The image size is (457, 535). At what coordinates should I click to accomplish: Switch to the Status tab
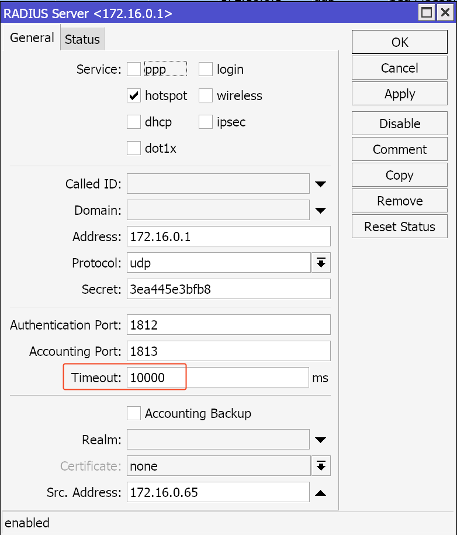coord(82,39)
